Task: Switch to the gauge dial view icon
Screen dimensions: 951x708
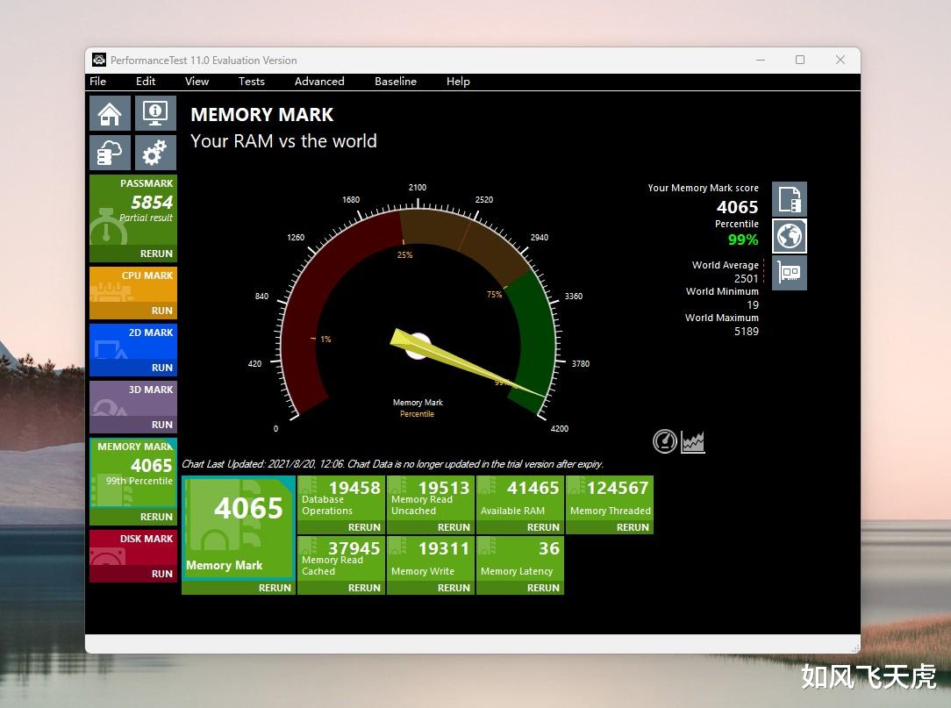Action: (x=665, y=441)
